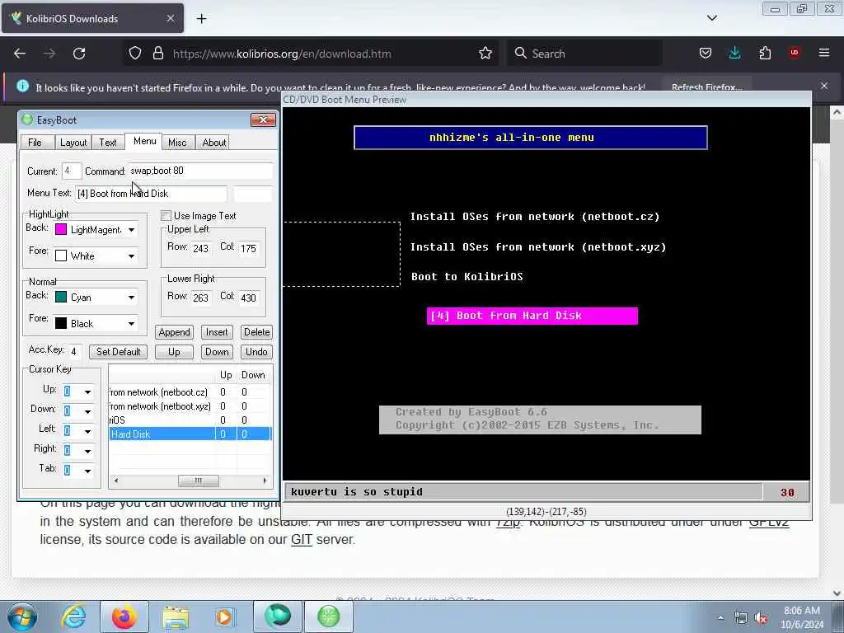This screenshot has height=633, width=844.
Task: Show hidden tray icons
Action: click(720, 617)
